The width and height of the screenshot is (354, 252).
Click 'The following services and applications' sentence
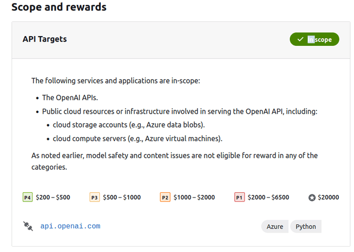[x=115, y=81]
